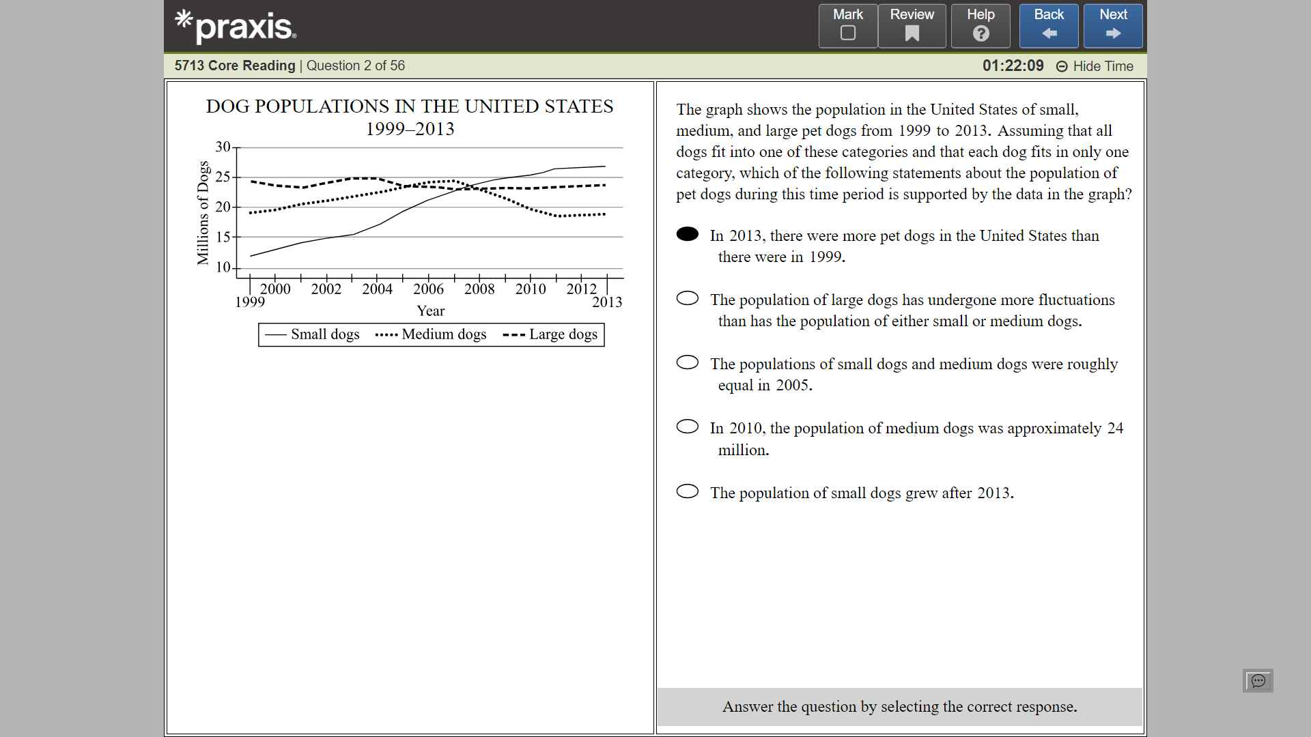Screen dimensions: 1311x737
Task: Click the praxis logo
Action: pos(236,26)
